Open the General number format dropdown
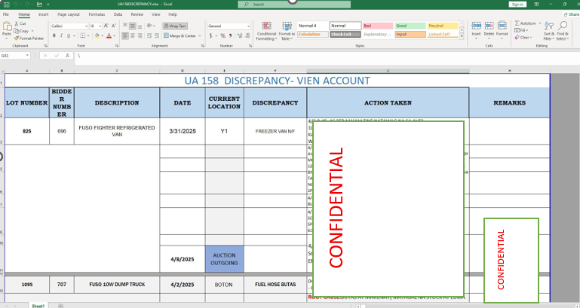The width and height of the screenshot is (580, 308). coord(248,26)
